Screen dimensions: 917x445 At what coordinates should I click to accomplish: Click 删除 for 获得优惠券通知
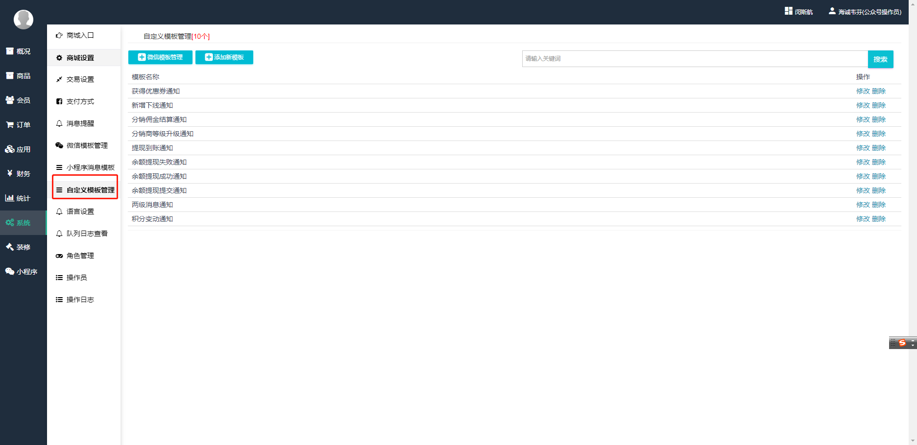point(879,91)
